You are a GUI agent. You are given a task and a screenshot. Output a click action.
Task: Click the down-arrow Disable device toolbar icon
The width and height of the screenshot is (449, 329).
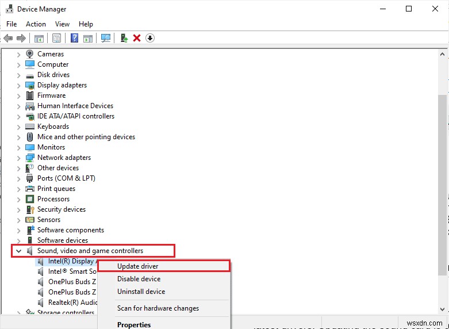point(150,38)
